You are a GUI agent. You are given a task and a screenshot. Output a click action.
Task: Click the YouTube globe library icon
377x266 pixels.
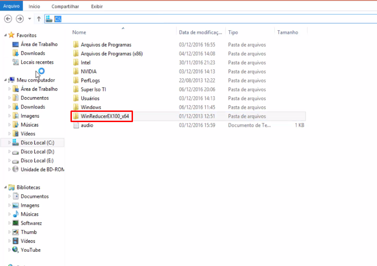15,250
